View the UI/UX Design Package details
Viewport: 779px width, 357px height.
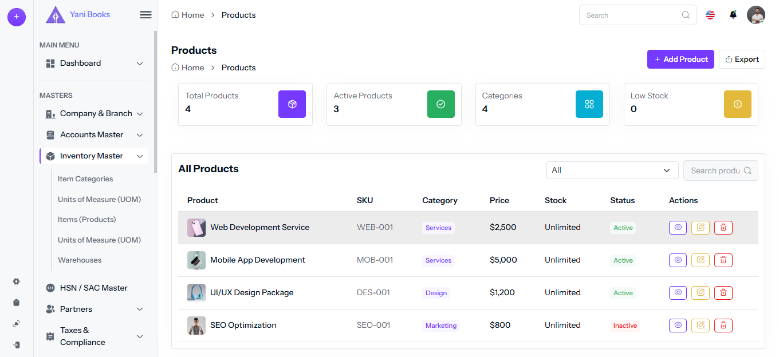pyautogui.click(x=678, y=293)
